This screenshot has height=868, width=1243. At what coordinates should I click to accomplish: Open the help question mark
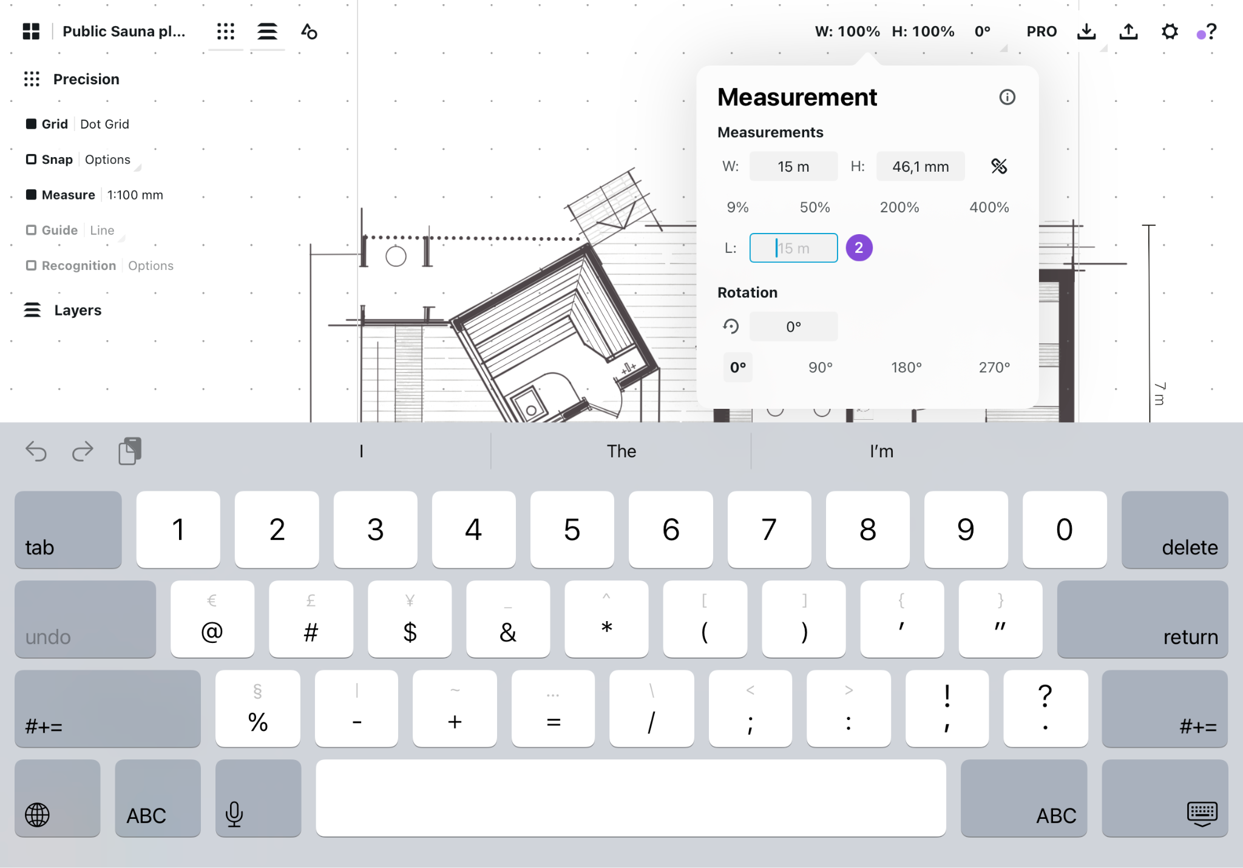1211,32
